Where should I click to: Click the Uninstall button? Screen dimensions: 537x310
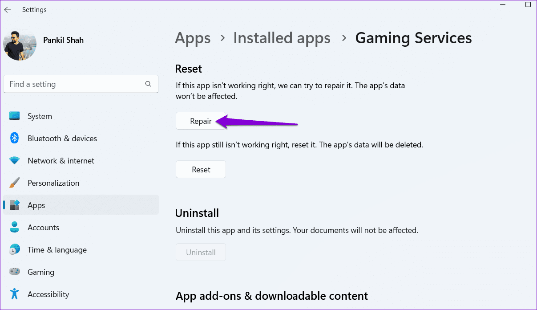(201, 252)
